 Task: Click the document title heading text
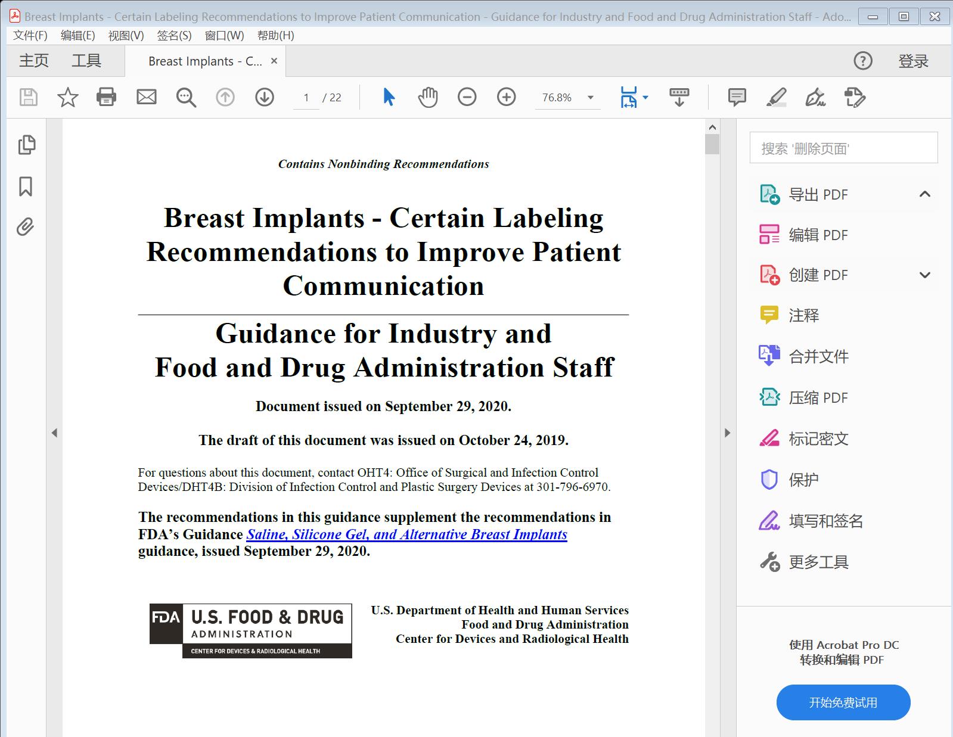(384, 251)
